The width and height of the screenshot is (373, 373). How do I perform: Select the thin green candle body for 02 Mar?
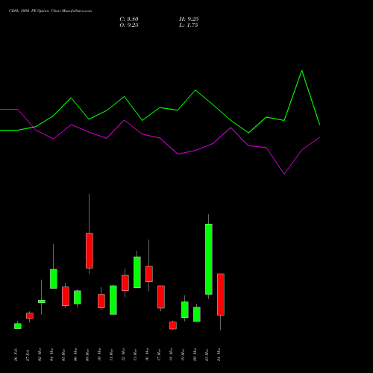42,301
